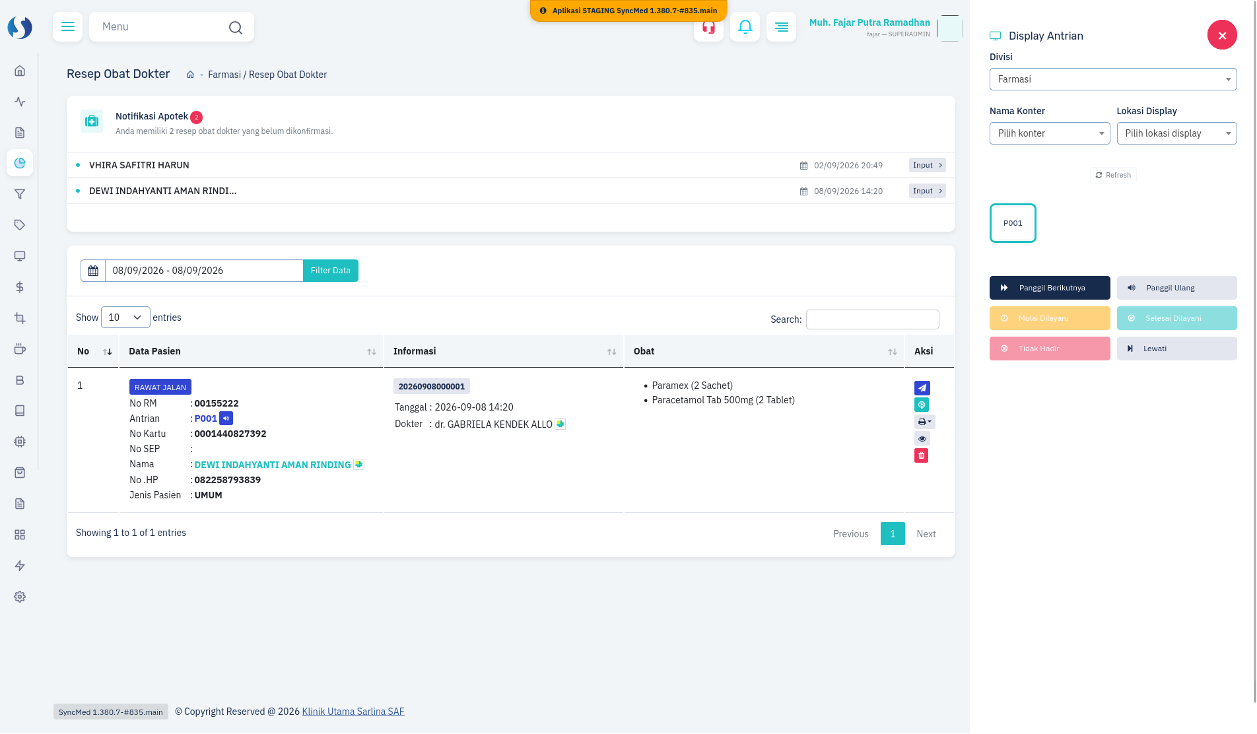
Task: Open the hamburger menu toggle
Action: click(x=67, y=27)
